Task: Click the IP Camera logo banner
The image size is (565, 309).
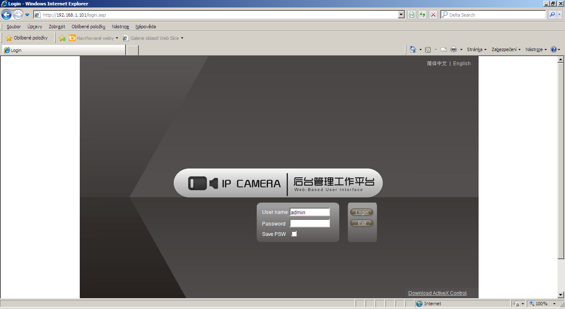Action: pyautogui.click(x=278, y=183)
